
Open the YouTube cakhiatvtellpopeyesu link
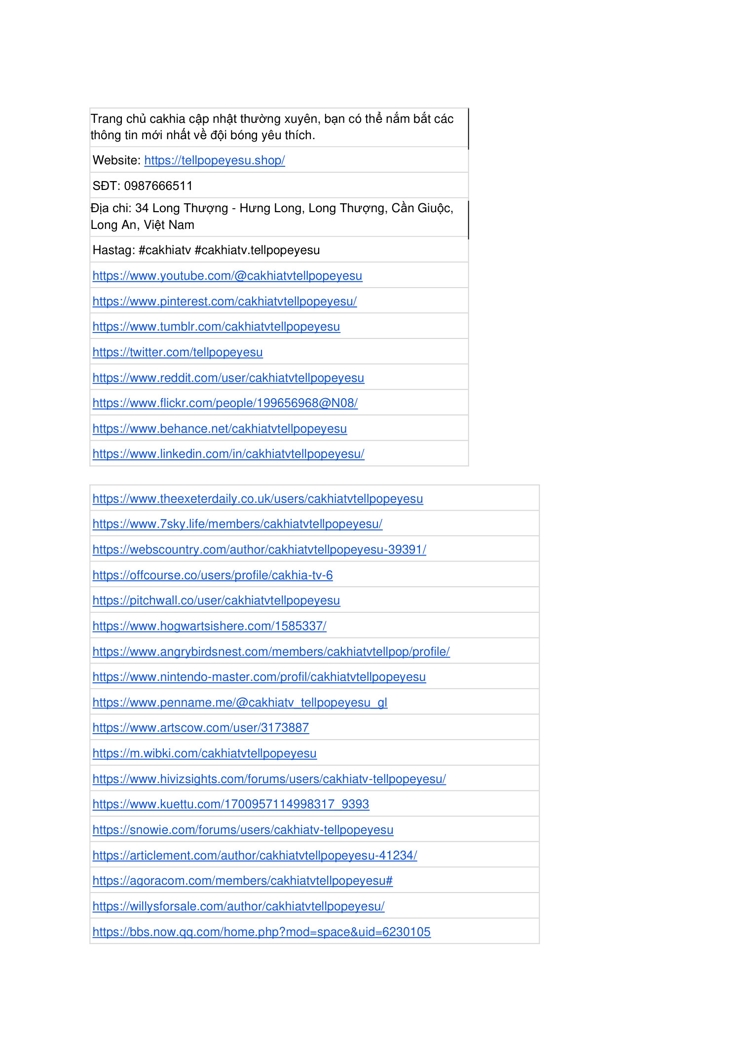point(227,276)
